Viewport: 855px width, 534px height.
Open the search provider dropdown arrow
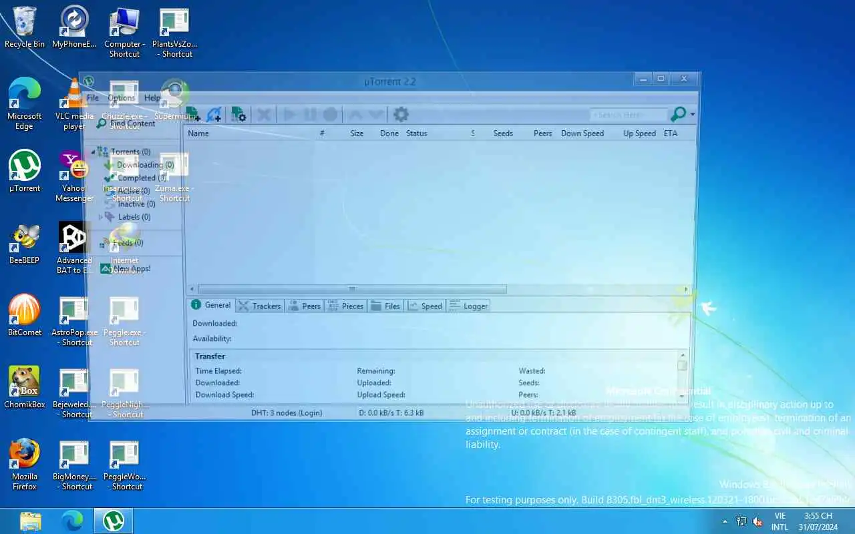point(693,115)
